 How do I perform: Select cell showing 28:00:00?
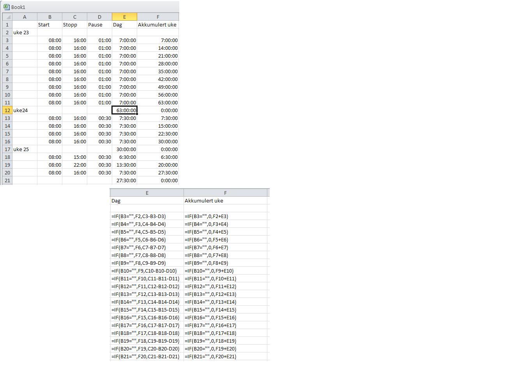click(158, 63)
